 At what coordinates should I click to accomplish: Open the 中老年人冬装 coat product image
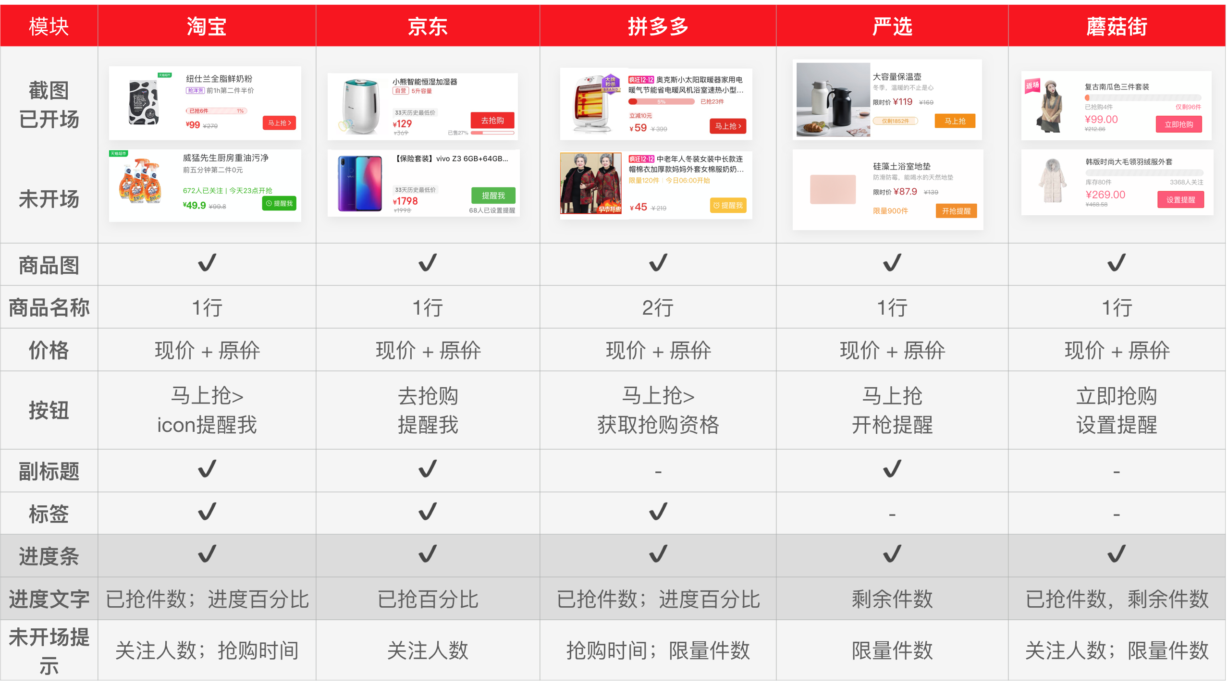tap(591, 183)
